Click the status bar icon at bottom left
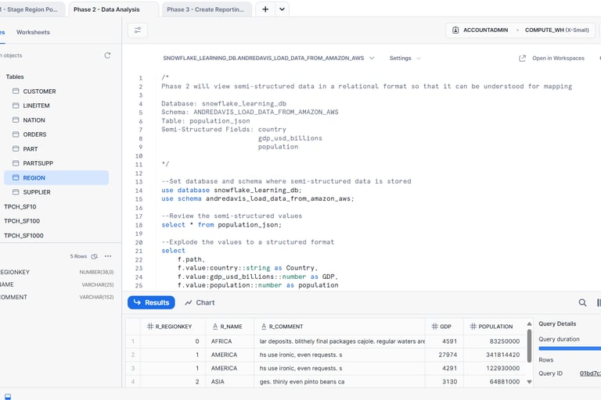601x400 pixels. 7,396
